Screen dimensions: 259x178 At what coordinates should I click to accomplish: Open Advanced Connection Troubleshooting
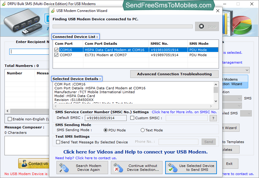[174, 74]
